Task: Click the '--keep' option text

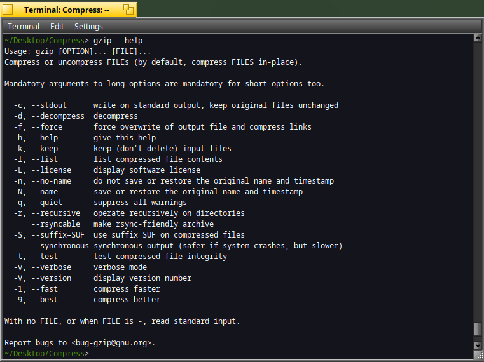Action: (x=45, y=149)
